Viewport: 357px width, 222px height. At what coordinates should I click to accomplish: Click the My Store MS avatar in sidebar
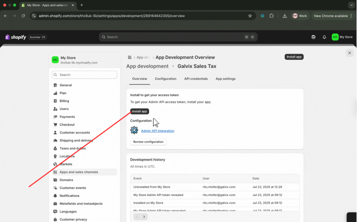click(55, 60)
